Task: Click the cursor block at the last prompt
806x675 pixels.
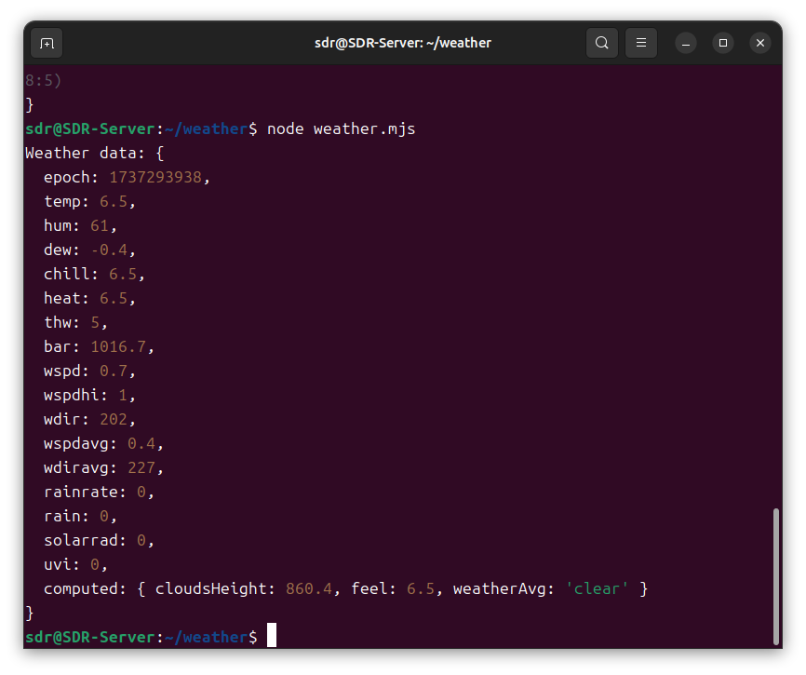Action: [x=272, y=637]
